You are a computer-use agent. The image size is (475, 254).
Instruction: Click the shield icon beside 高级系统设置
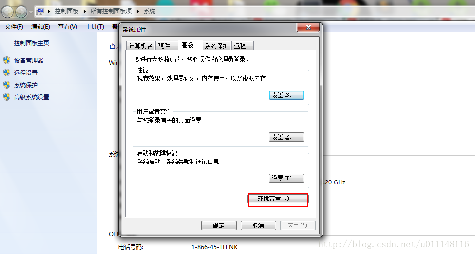(x=7, y=97)
